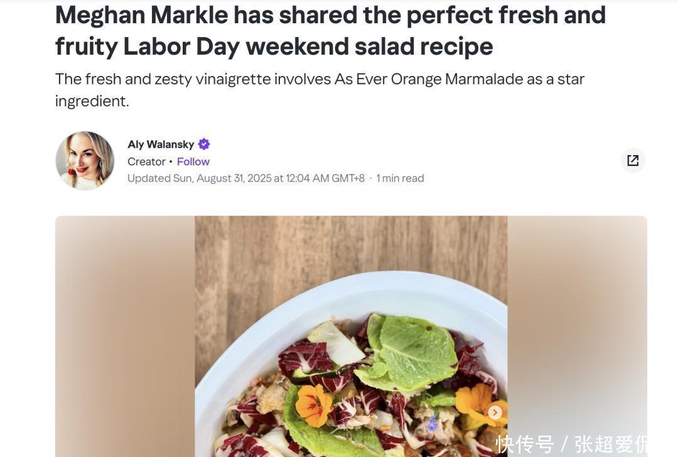
Task: Open the salad bowl photo
Action: 351,377
